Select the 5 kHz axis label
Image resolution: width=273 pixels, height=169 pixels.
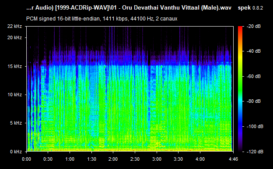[16, 123]
